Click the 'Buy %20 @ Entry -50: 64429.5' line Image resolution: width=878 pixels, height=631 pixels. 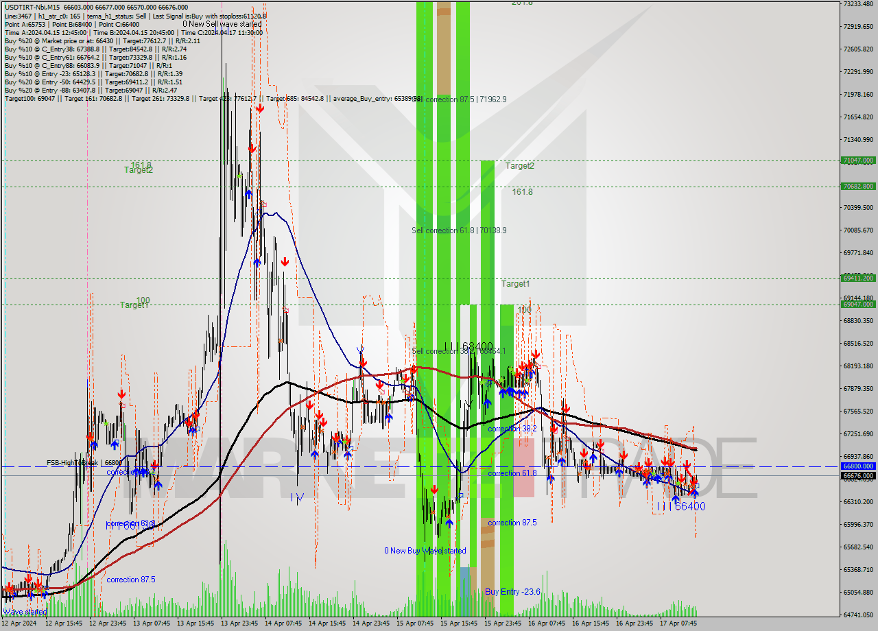tap(93, 82)
